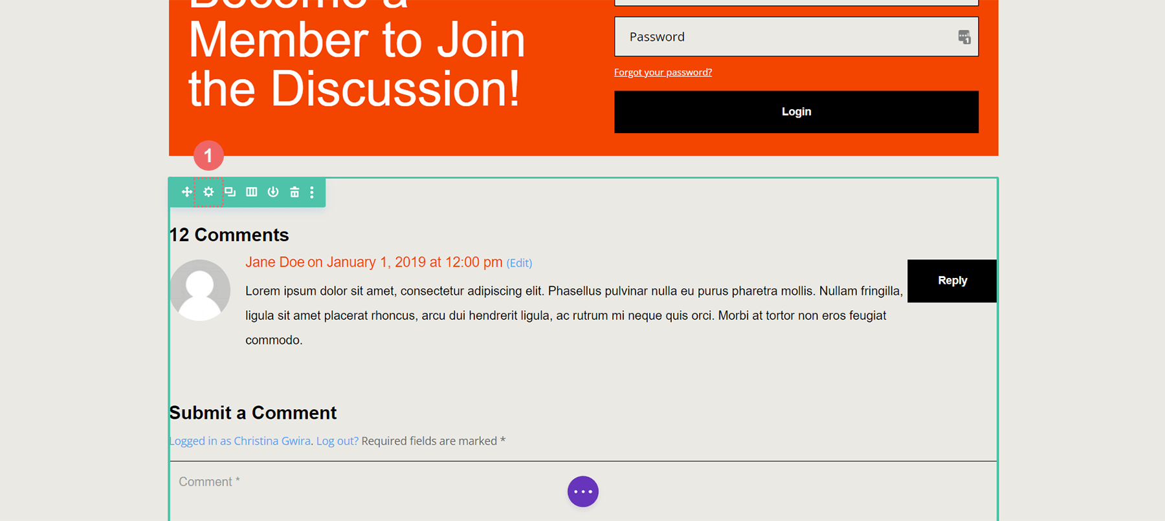Duplicate the row using the toolbar
1165x521 pixels.
[x=230, y=192]
